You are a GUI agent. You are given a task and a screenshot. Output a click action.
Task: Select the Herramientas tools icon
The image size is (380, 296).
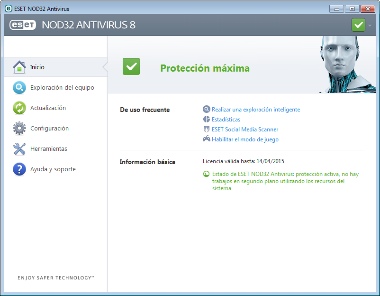[x=19, y=148]
